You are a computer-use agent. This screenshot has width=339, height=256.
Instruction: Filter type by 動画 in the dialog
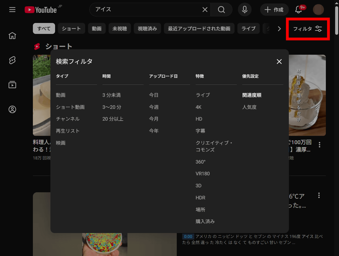click(61, 95)
